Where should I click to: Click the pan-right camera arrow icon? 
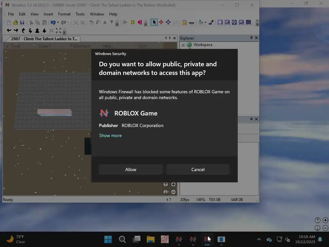point(16,31)
